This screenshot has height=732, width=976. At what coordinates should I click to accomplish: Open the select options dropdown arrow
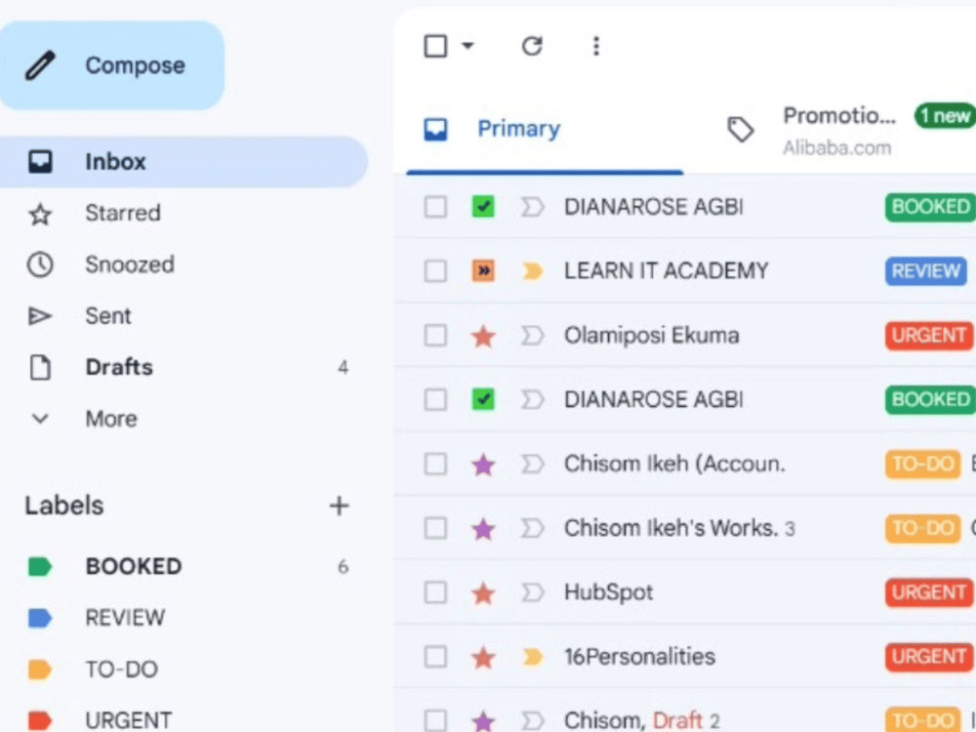[x=468, y=46]
